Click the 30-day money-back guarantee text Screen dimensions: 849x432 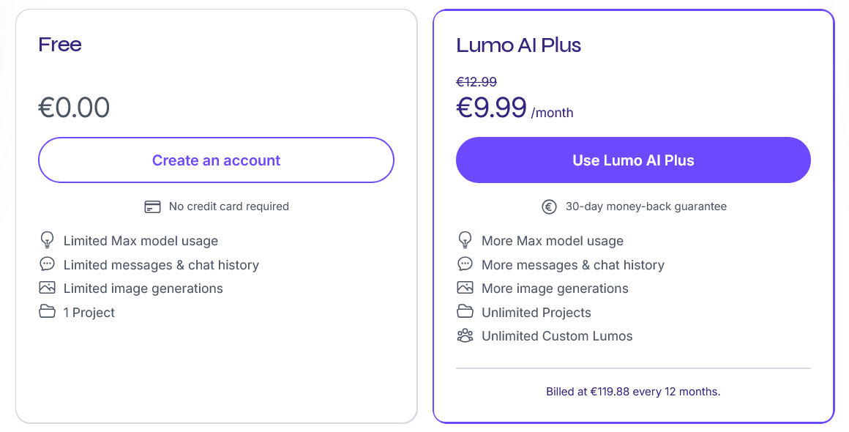coord(646,206)
